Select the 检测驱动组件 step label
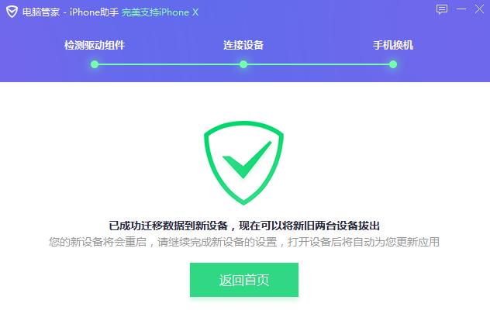490x324 pixels. tap(95, 45)
